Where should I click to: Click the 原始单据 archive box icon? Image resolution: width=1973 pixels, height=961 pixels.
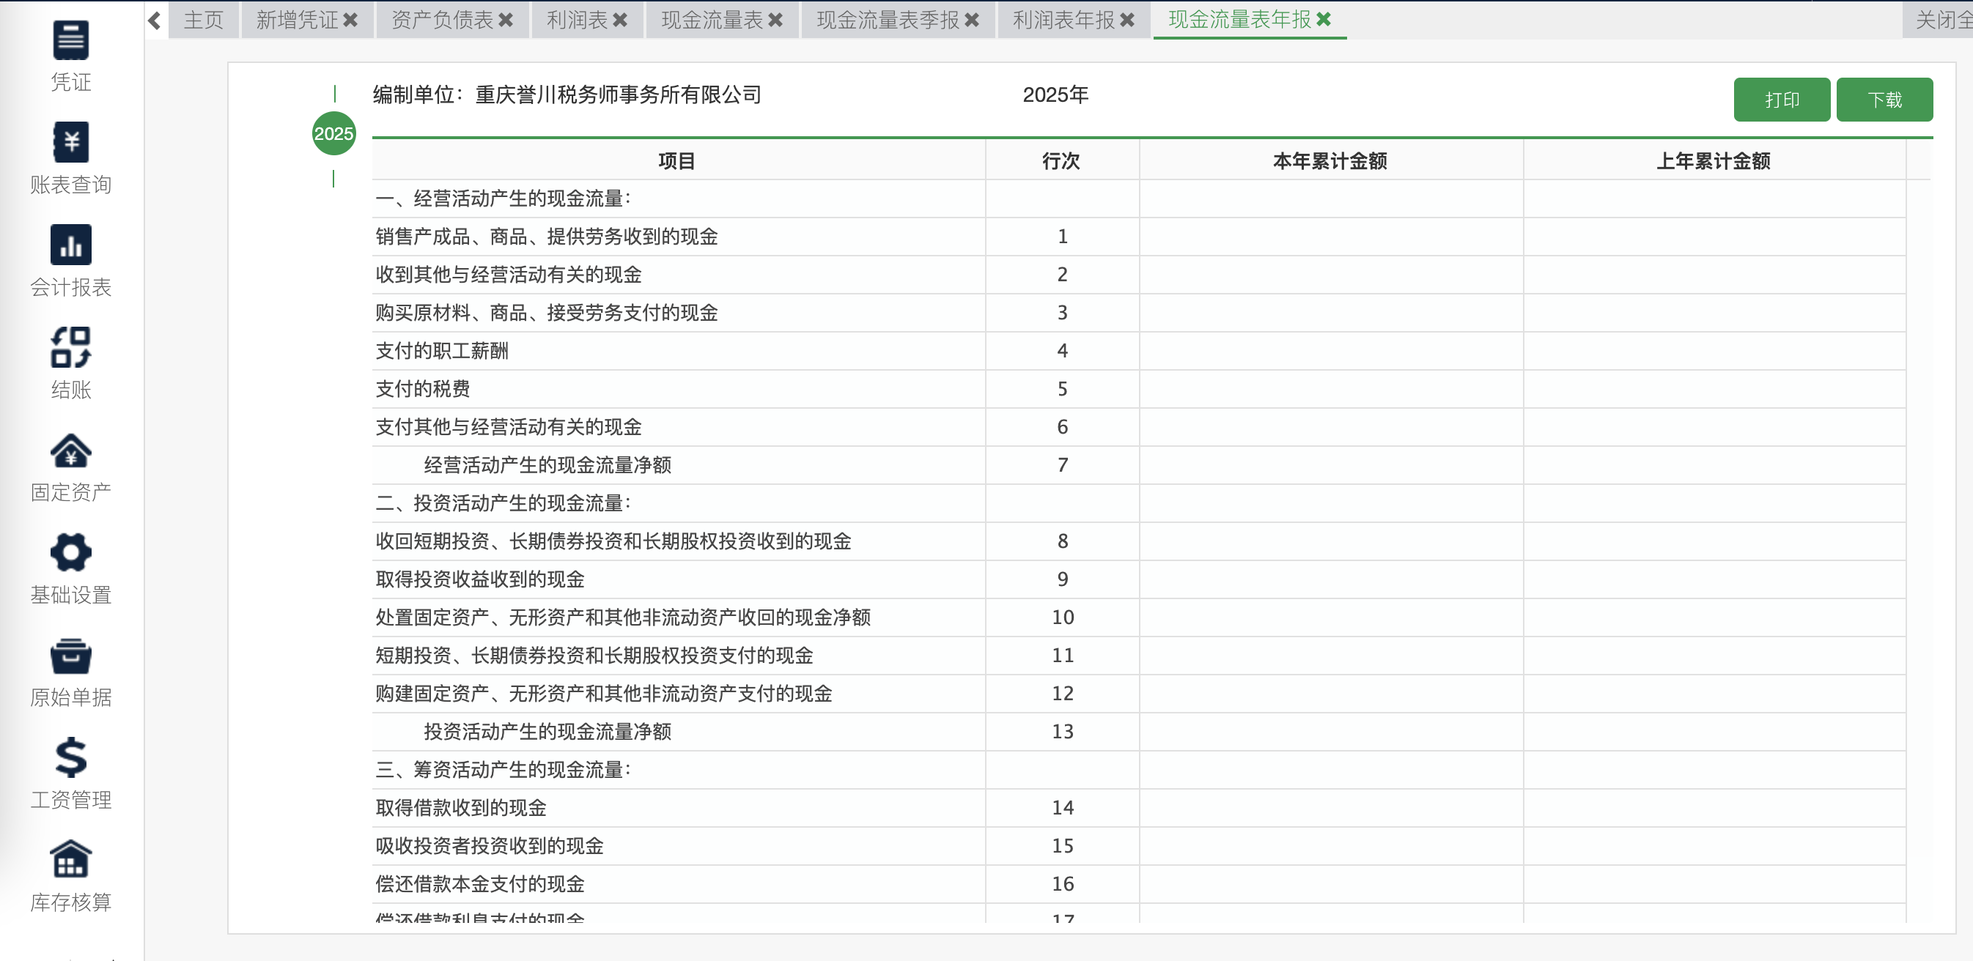[x=70, y=656]
